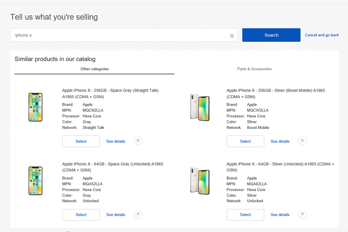Image resolution: width=348 pixels, height=232 pixels.
Task: Click Cancel and go back link
Action: point(322,35)
